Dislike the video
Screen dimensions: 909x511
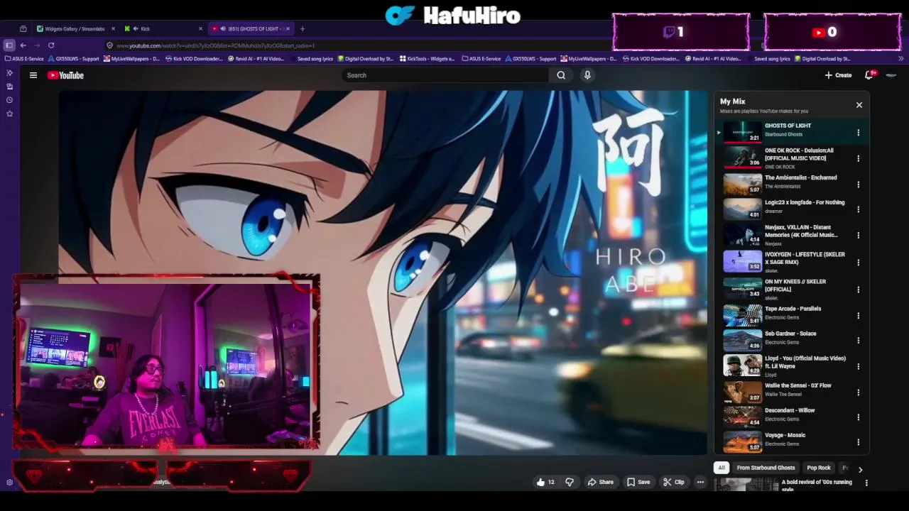pos(570,482)
